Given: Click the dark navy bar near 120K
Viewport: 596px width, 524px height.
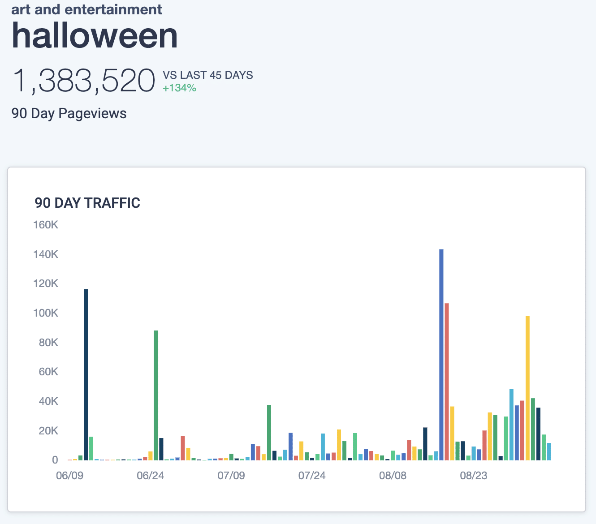Looking at the screenshot, I should point(86,374).
